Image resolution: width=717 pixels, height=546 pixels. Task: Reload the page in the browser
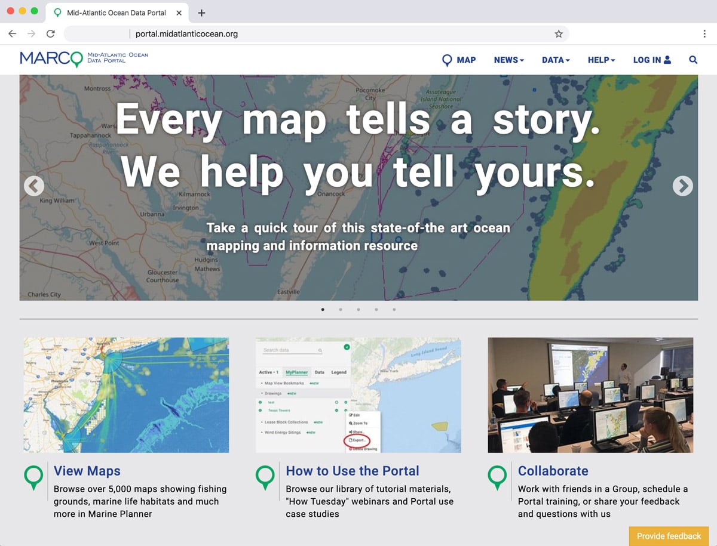pos(50,34)
